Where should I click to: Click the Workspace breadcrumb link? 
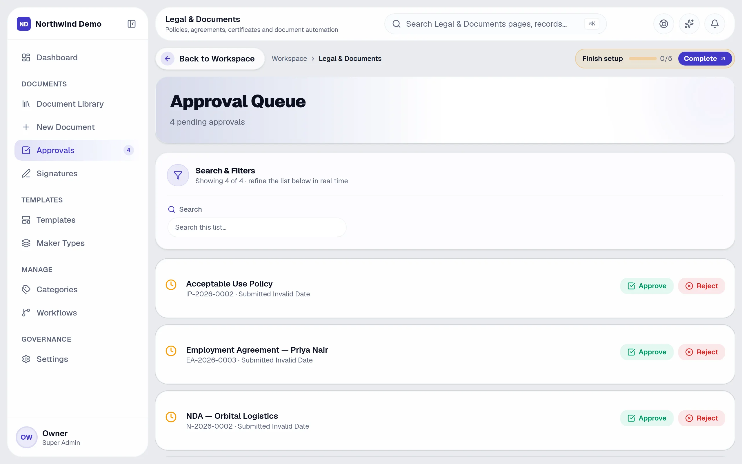(289, 58)
